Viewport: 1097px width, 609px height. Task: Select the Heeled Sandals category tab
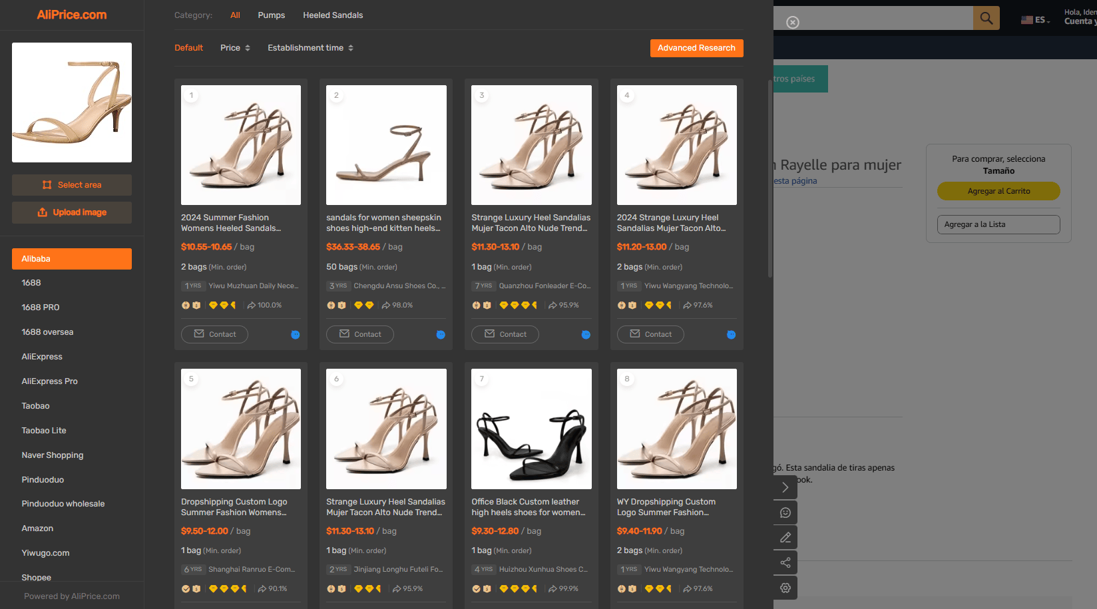click(x=333, y=15)
